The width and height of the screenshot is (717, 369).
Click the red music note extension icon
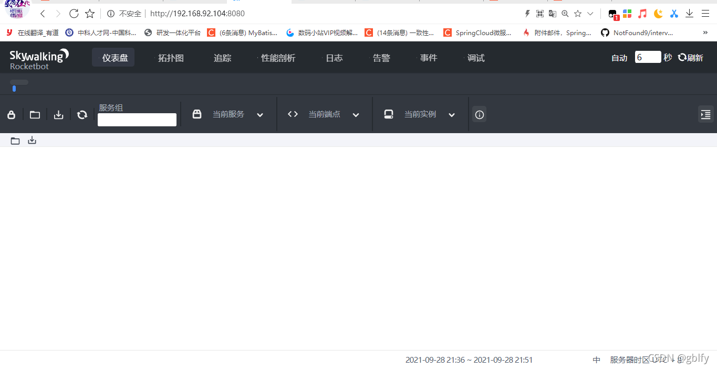click(642, 14)
